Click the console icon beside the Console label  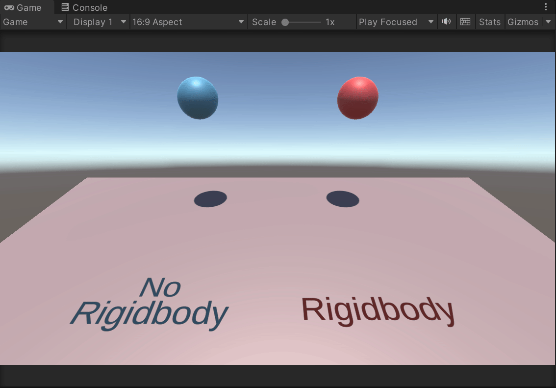[x=66, y=7]
